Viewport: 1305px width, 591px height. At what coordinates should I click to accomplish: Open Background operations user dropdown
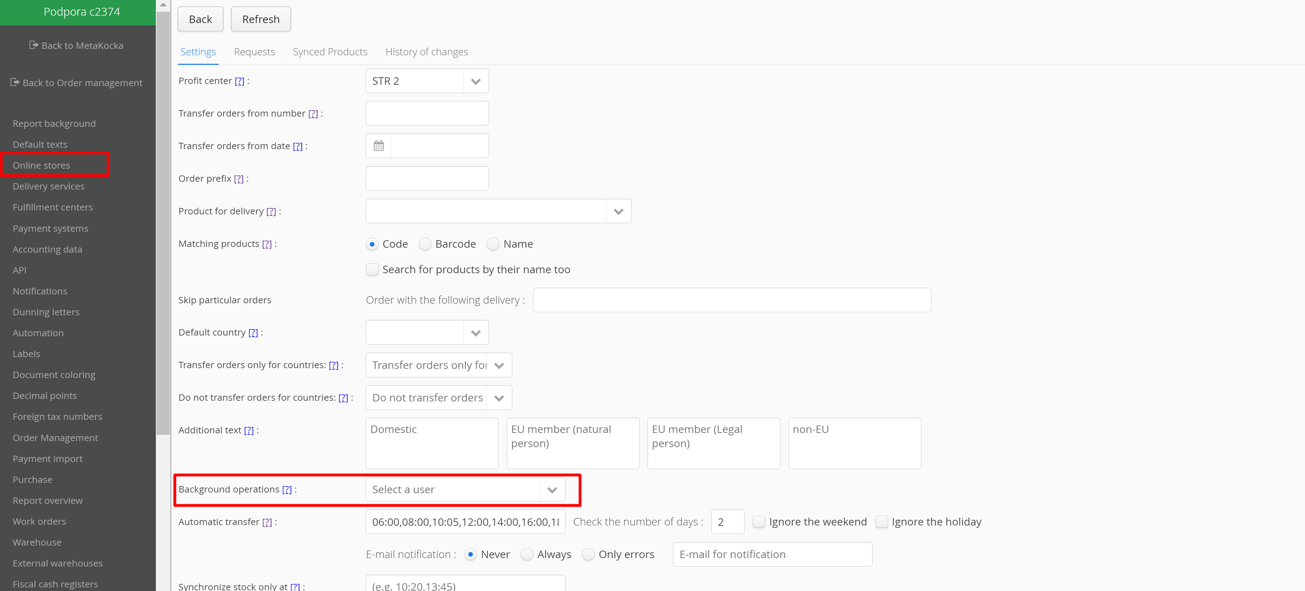(552, 490)
